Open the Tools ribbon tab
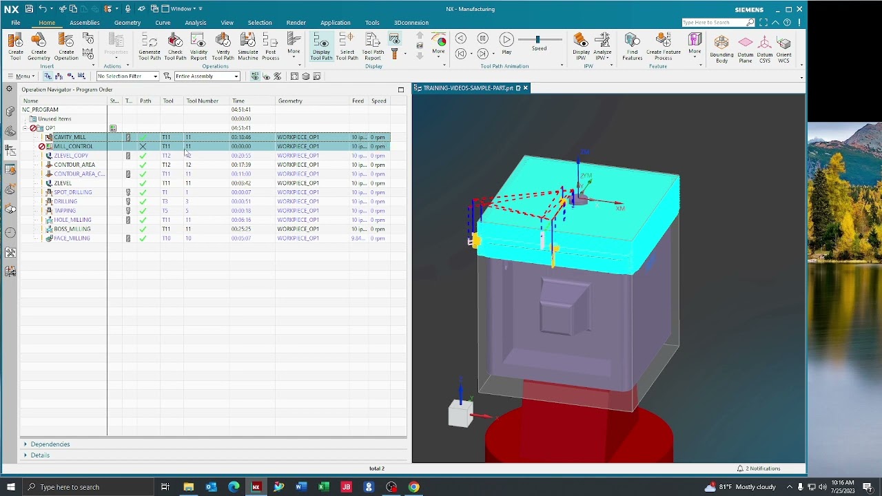882x496 pixels. coord(372,23)
